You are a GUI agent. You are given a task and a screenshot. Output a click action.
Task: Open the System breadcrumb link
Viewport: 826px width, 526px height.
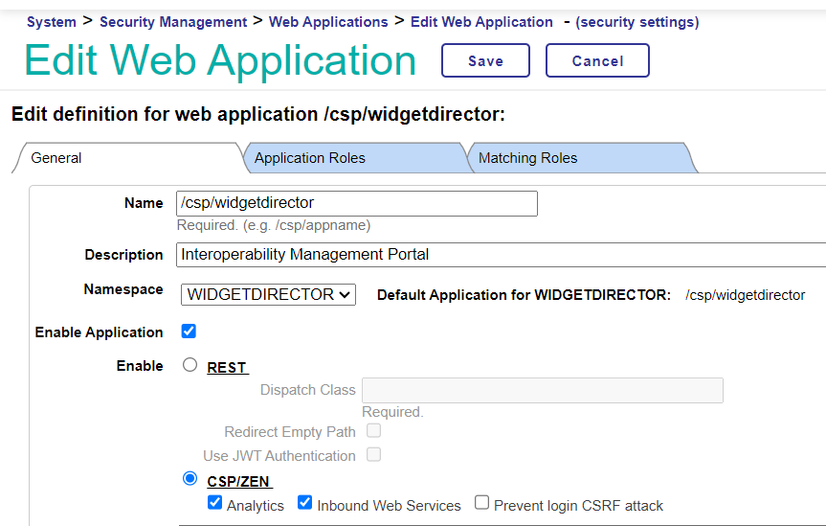[x=52, y=22]
